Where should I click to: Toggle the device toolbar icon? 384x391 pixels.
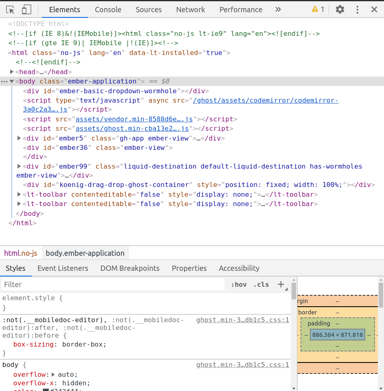[x=26, y=10]
